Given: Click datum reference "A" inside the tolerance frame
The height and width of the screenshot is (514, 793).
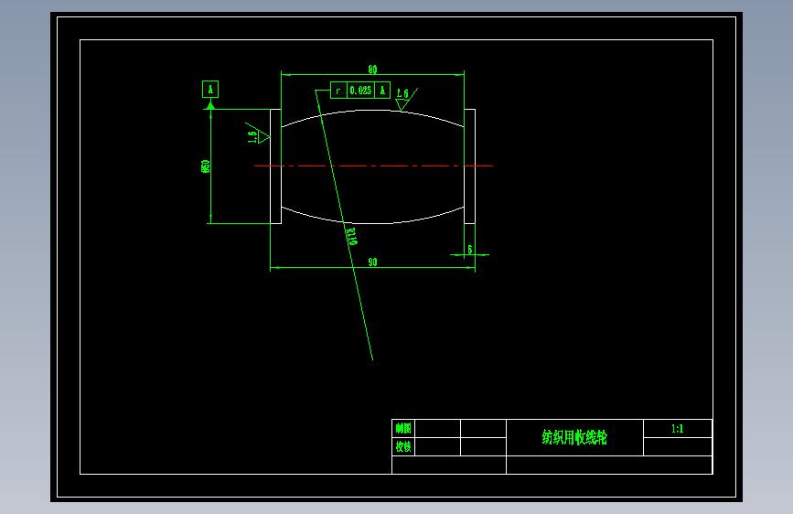Looking at the screenshot, I should click(382, 90).
